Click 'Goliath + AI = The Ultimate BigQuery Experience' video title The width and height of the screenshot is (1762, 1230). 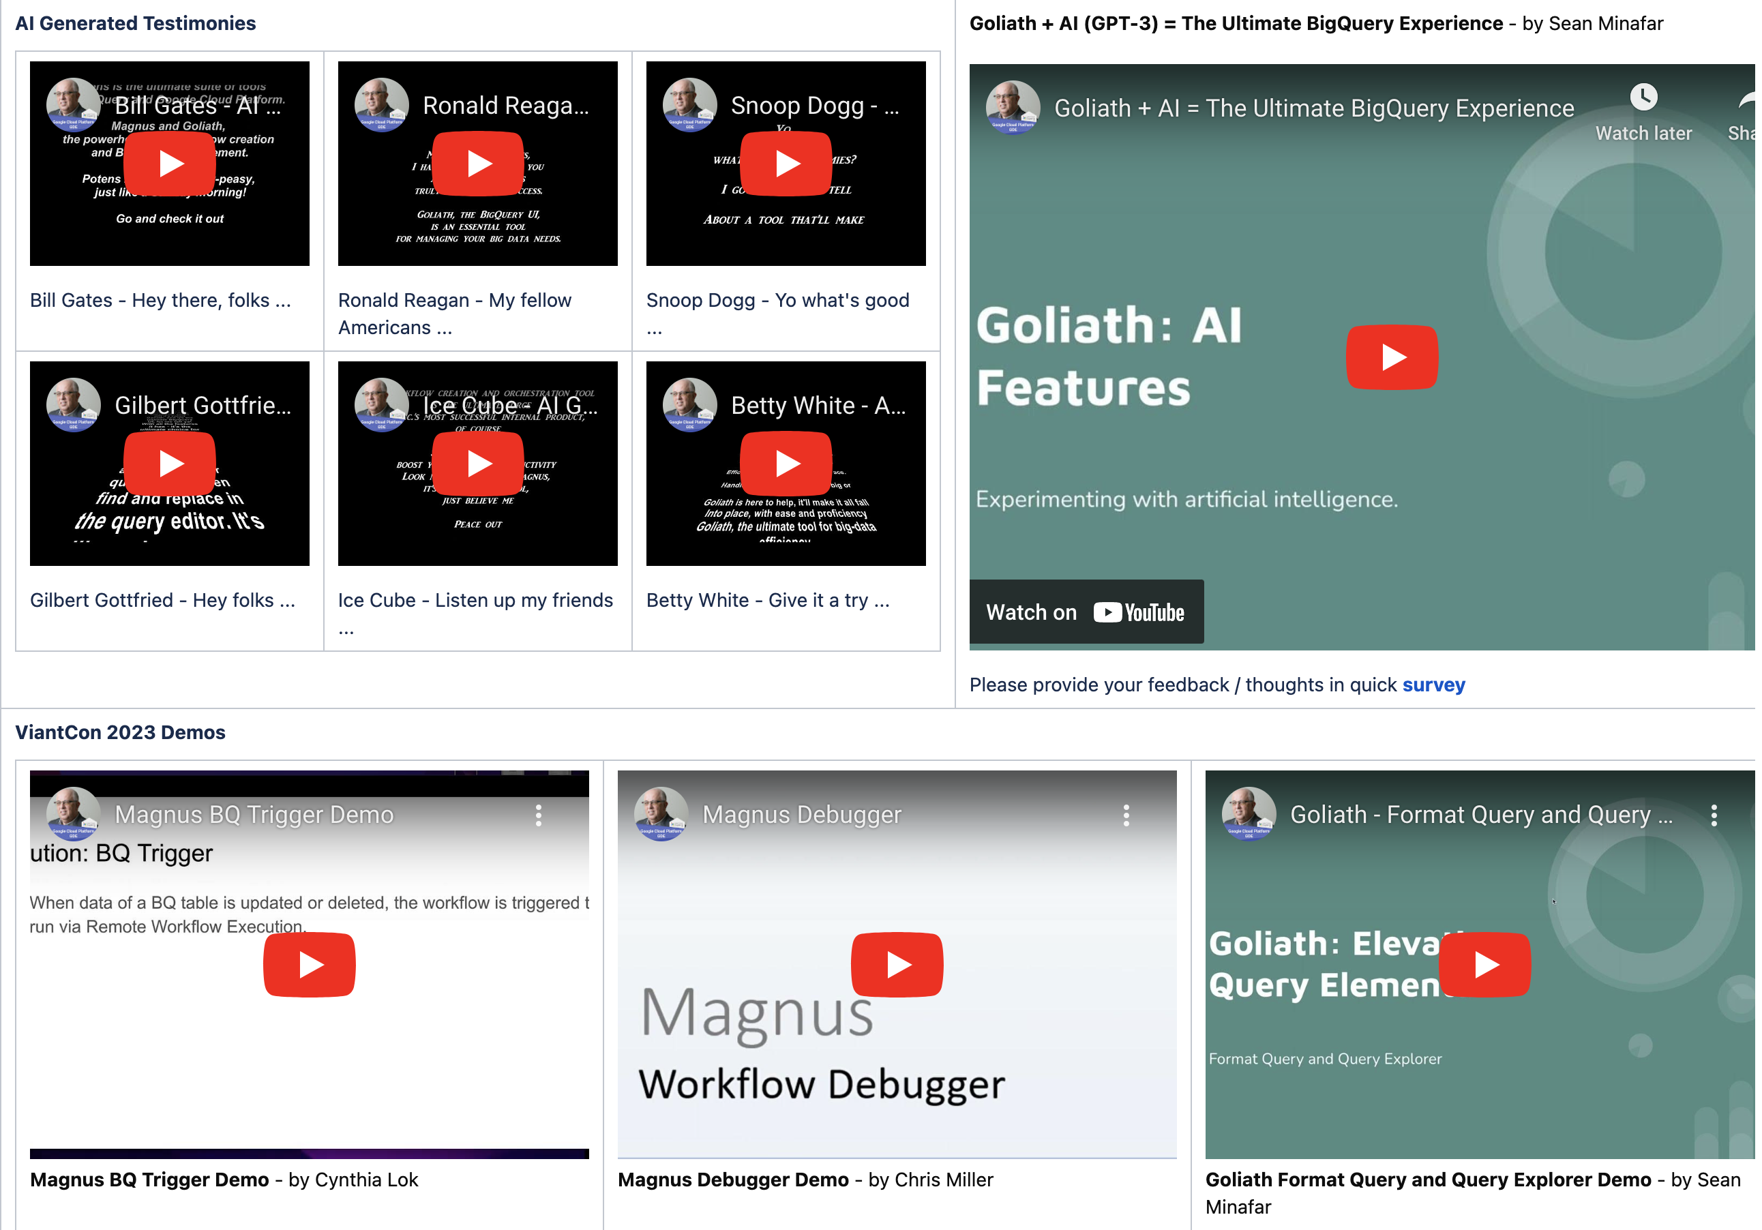[x=1314, y=108]
